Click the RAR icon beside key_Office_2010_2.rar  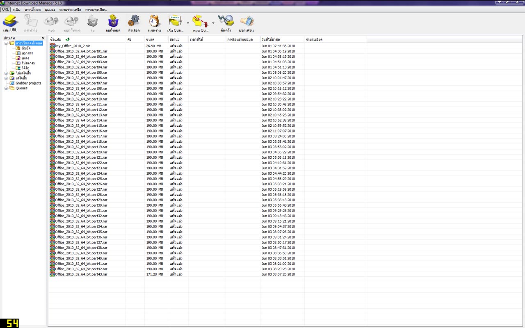pyautogui.click(x=52, y=46)
